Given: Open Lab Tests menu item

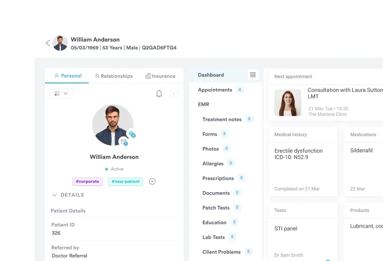Looking at the screenshot, I should coord(214,237).
